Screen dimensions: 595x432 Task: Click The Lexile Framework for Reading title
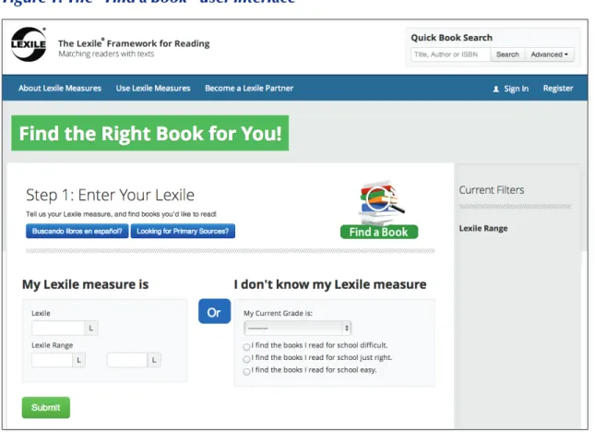pyautogui.click(x=134, y=43)
